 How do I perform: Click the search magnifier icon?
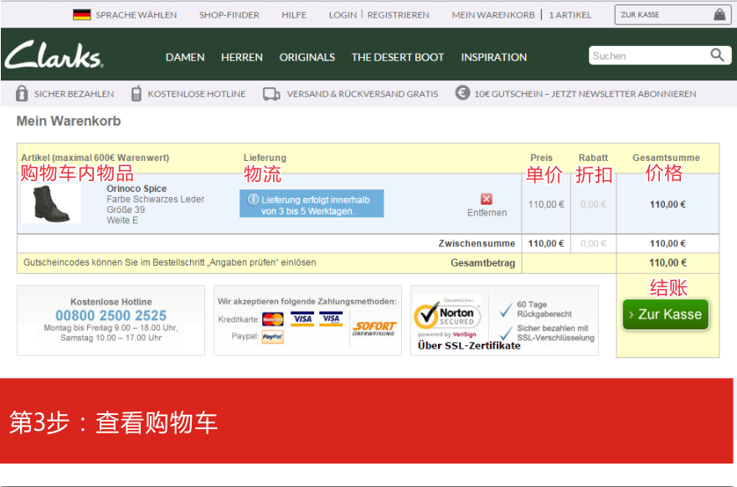[717, 55]
